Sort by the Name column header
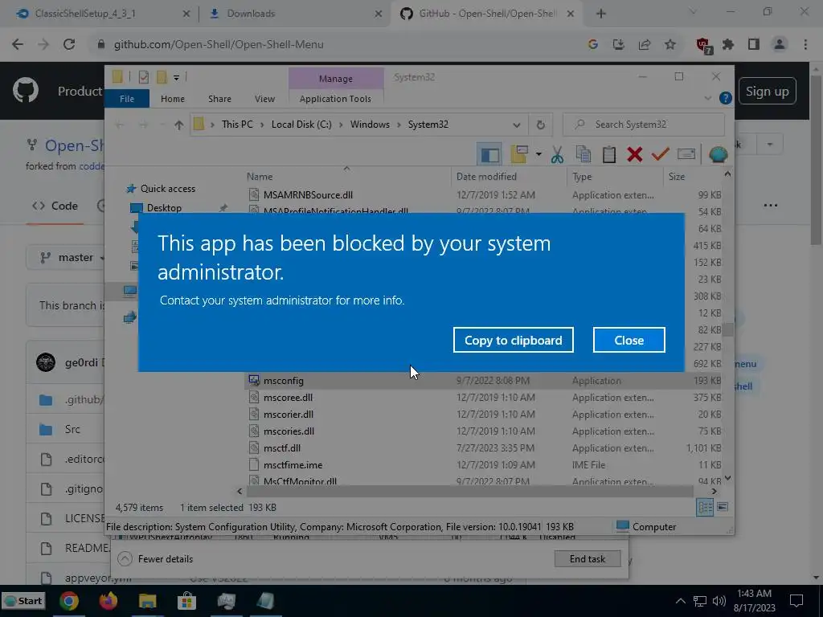This screenshot has height=617, width=823. pyautogui.click(x=260, y=177)
